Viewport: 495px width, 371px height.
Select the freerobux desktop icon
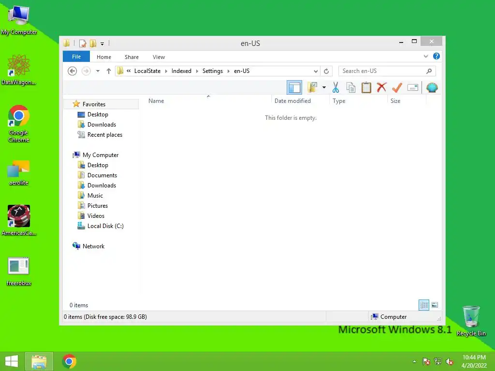19,271
